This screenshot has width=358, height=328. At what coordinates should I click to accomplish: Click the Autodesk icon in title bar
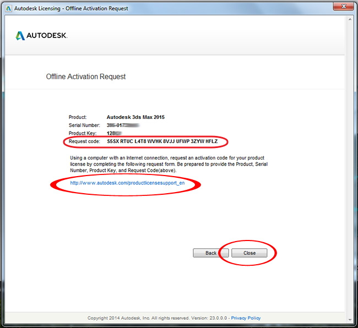coord(8,9)
